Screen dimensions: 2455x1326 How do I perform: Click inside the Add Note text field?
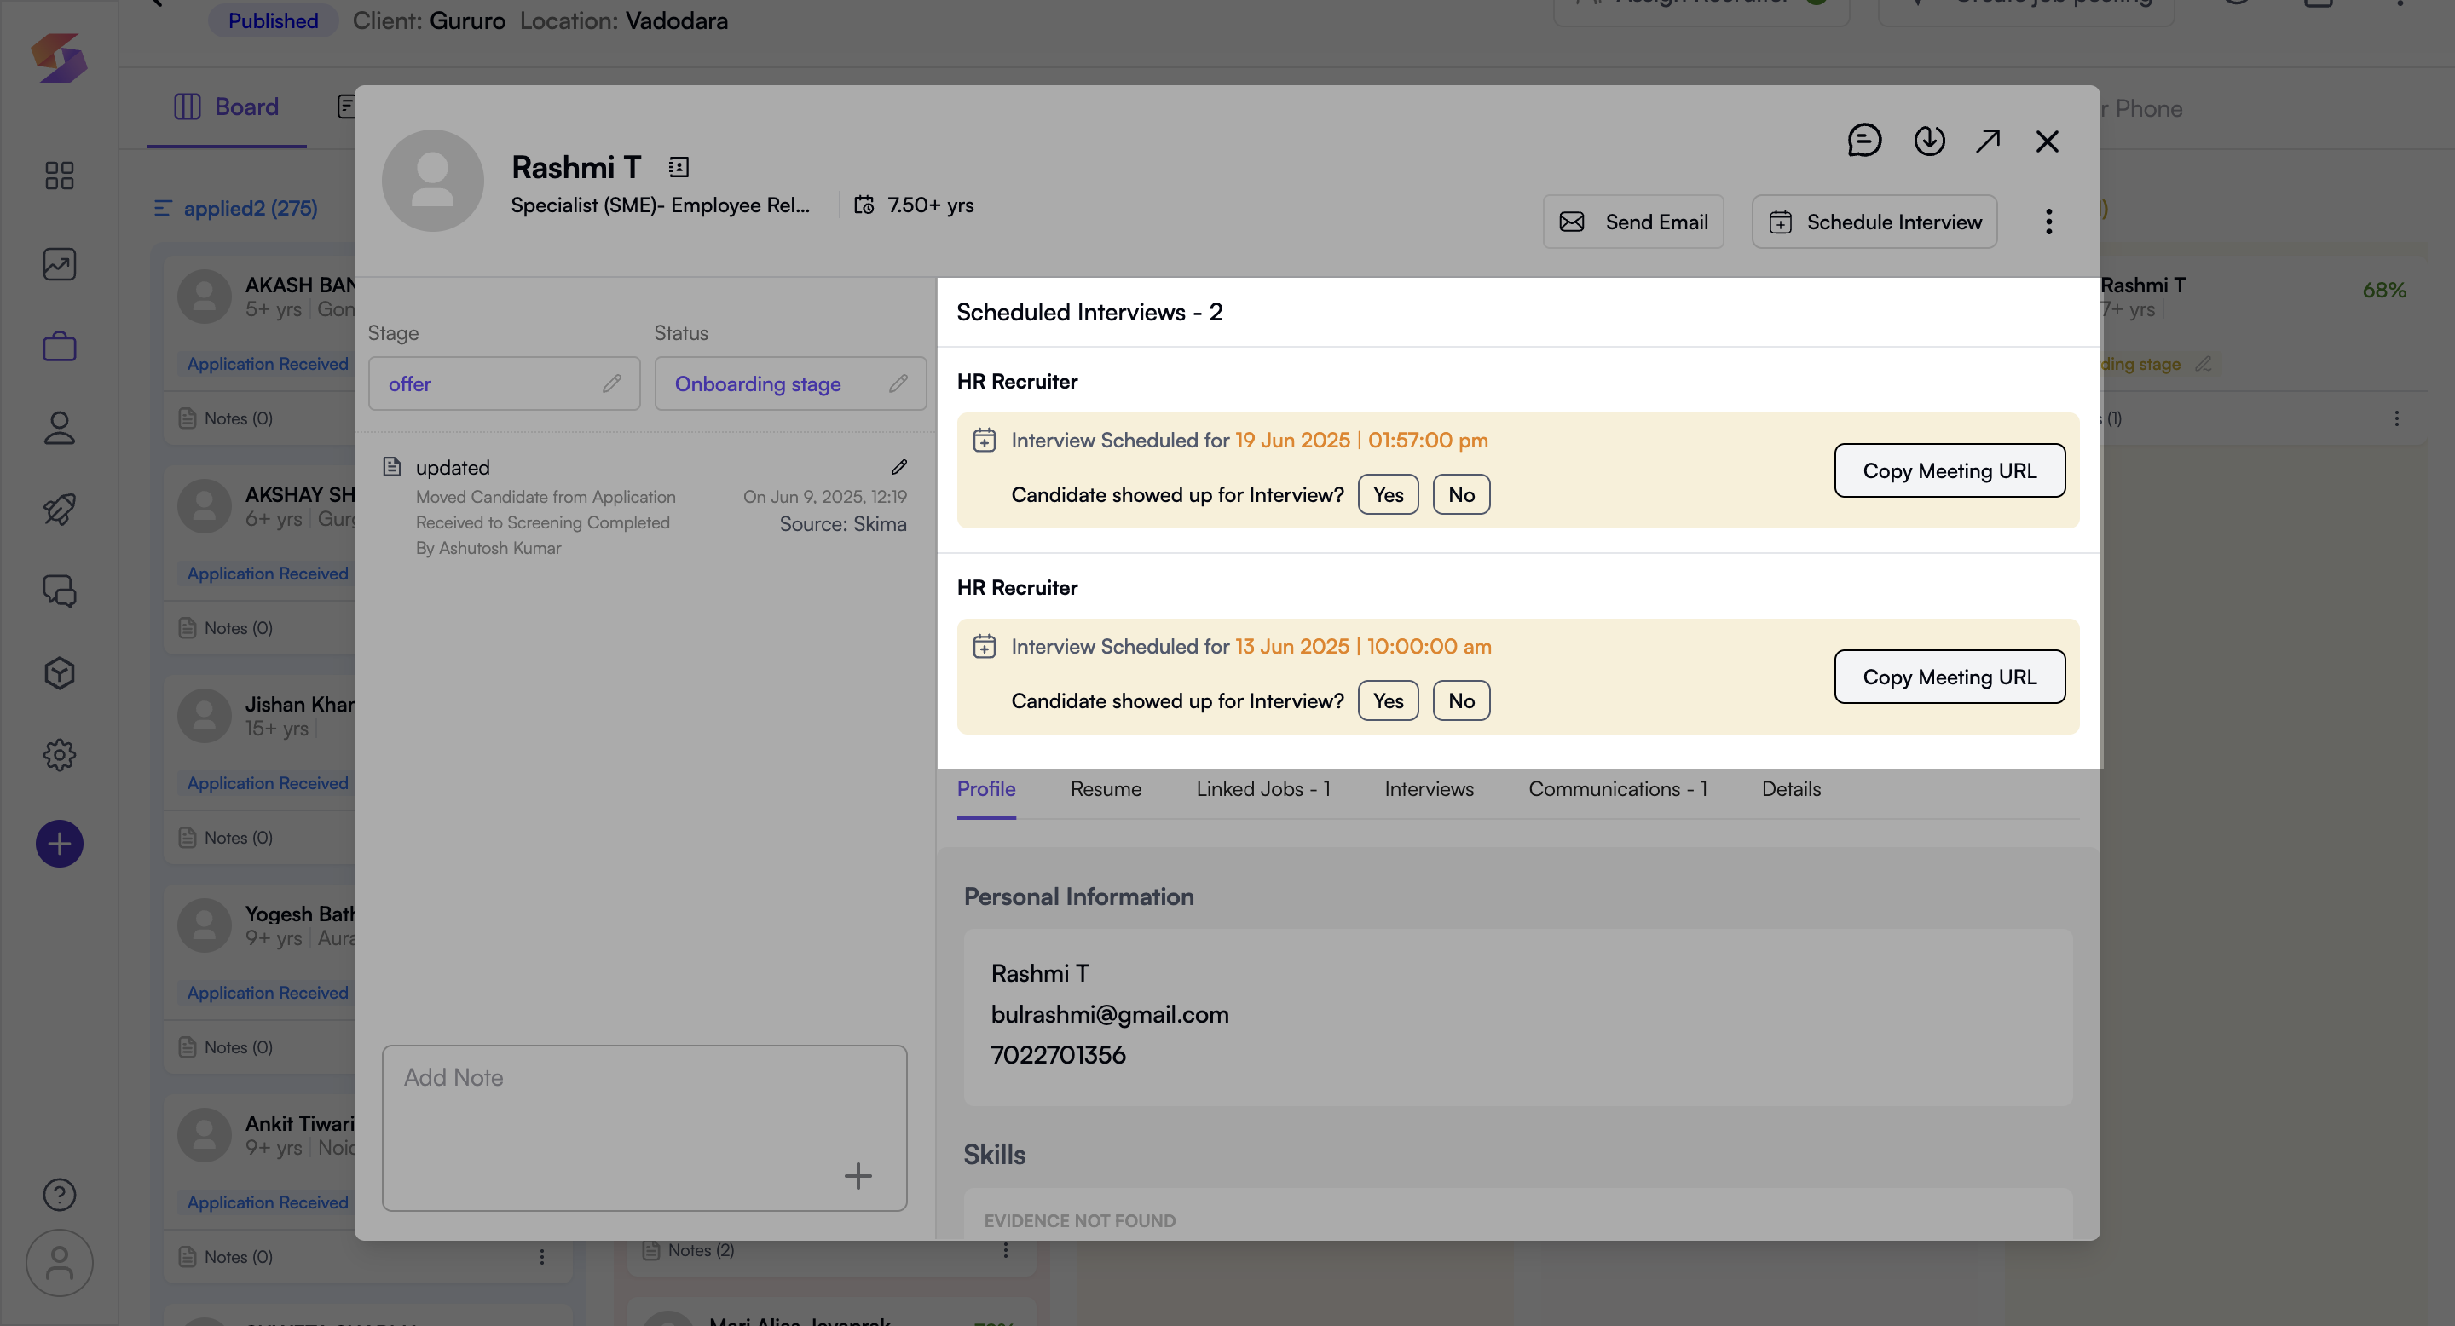pos(644,1129)
